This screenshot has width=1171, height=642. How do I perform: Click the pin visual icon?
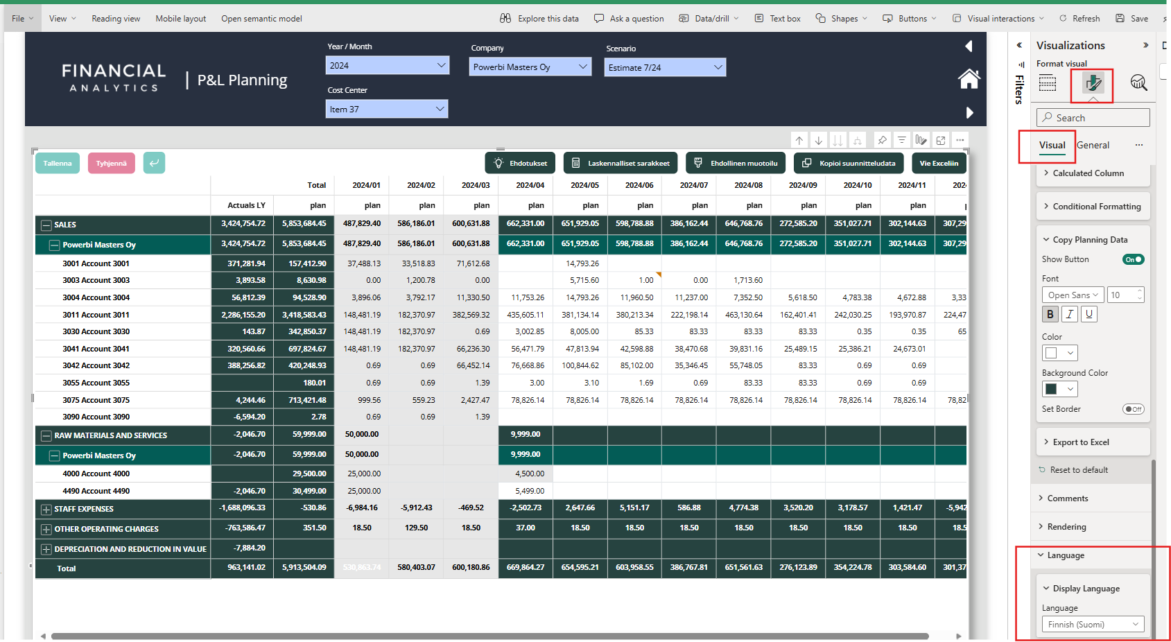tap(882, 140)
